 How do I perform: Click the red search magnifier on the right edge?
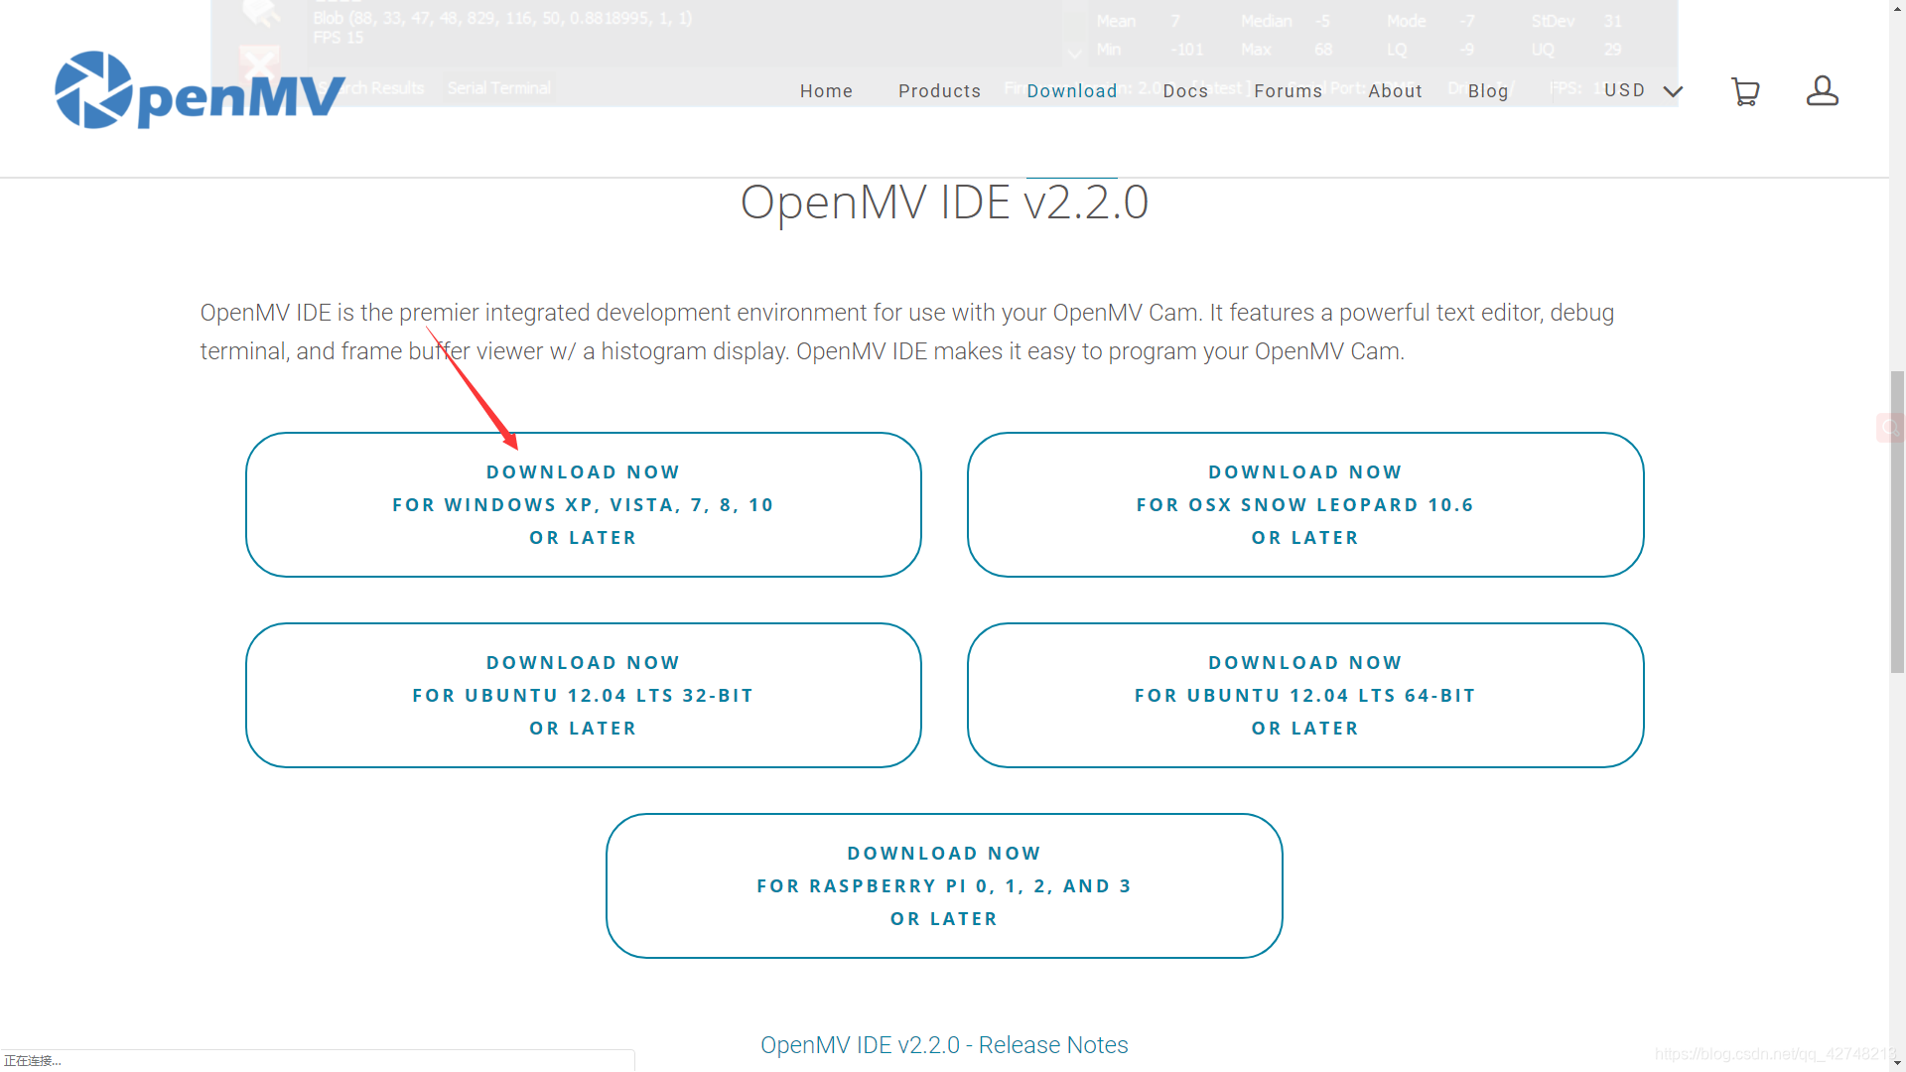click(1889, 427)
